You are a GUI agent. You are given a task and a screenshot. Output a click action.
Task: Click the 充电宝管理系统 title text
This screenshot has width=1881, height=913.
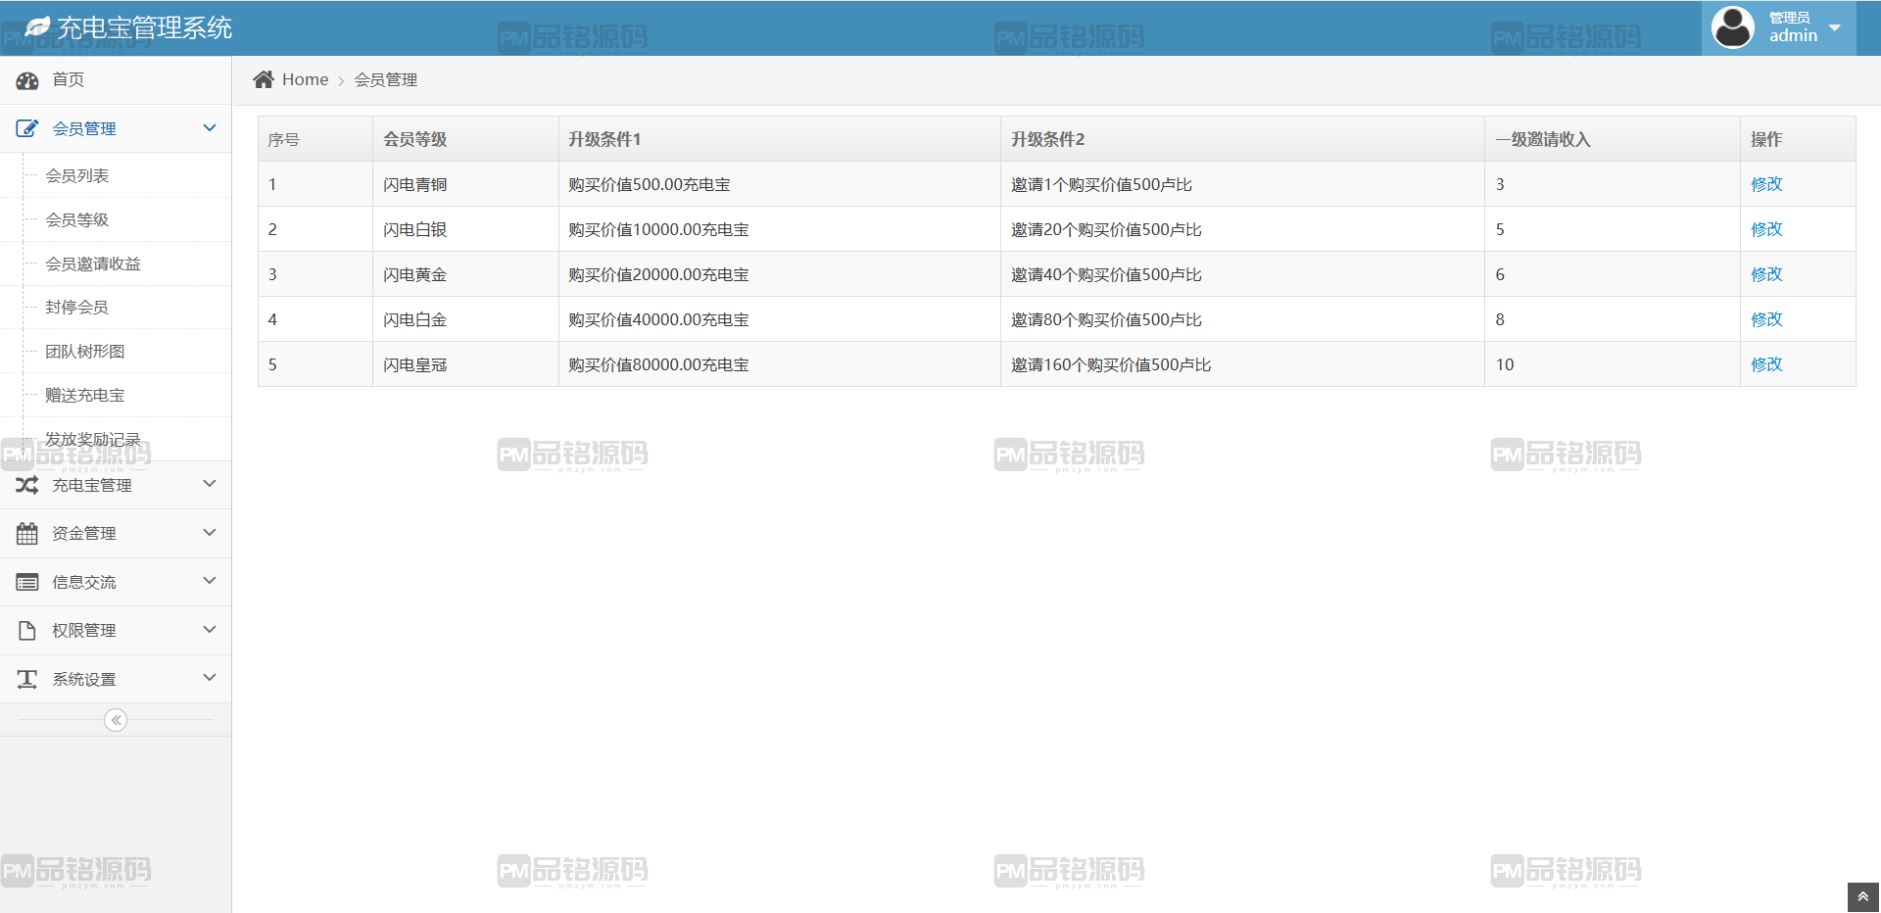coord(145,27)
